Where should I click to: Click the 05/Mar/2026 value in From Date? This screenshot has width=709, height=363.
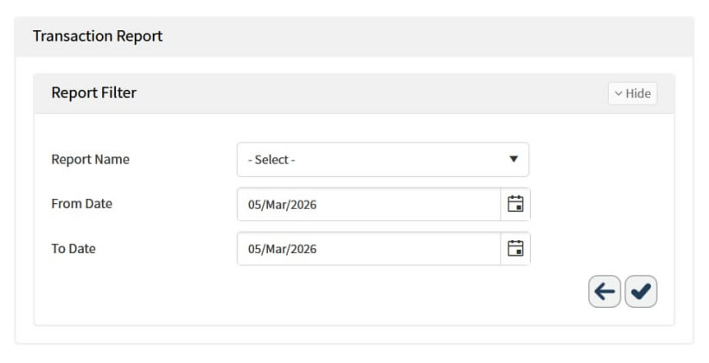(282, 205)
